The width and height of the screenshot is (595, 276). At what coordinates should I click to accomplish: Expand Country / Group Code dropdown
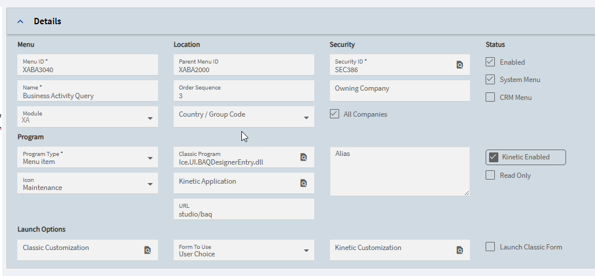(x=306, y=118)
